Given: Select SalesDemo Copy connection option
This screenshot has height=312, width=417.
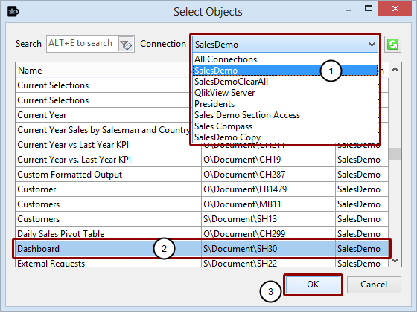Looking at the screenshot, I should (285, 137).
